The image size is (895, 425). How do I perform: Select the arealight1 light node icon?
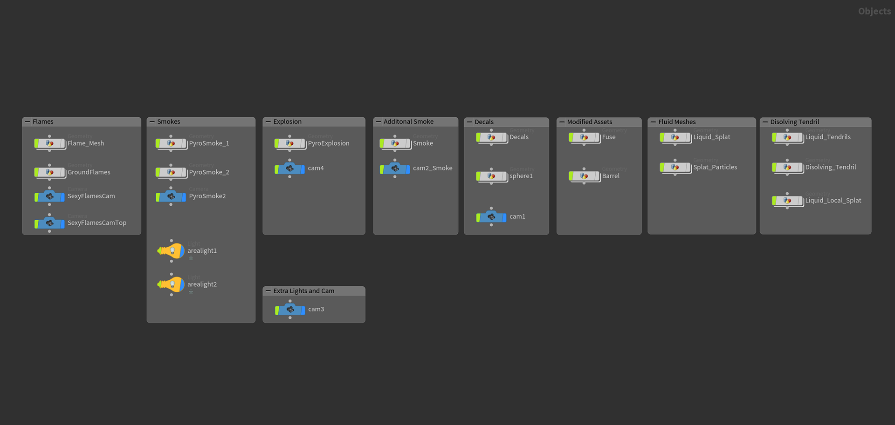[172, 251]
